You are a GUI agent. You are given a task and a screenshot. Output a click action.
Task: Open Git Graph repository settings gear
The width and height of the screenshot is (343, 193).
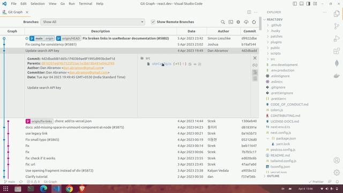[238, 22]
